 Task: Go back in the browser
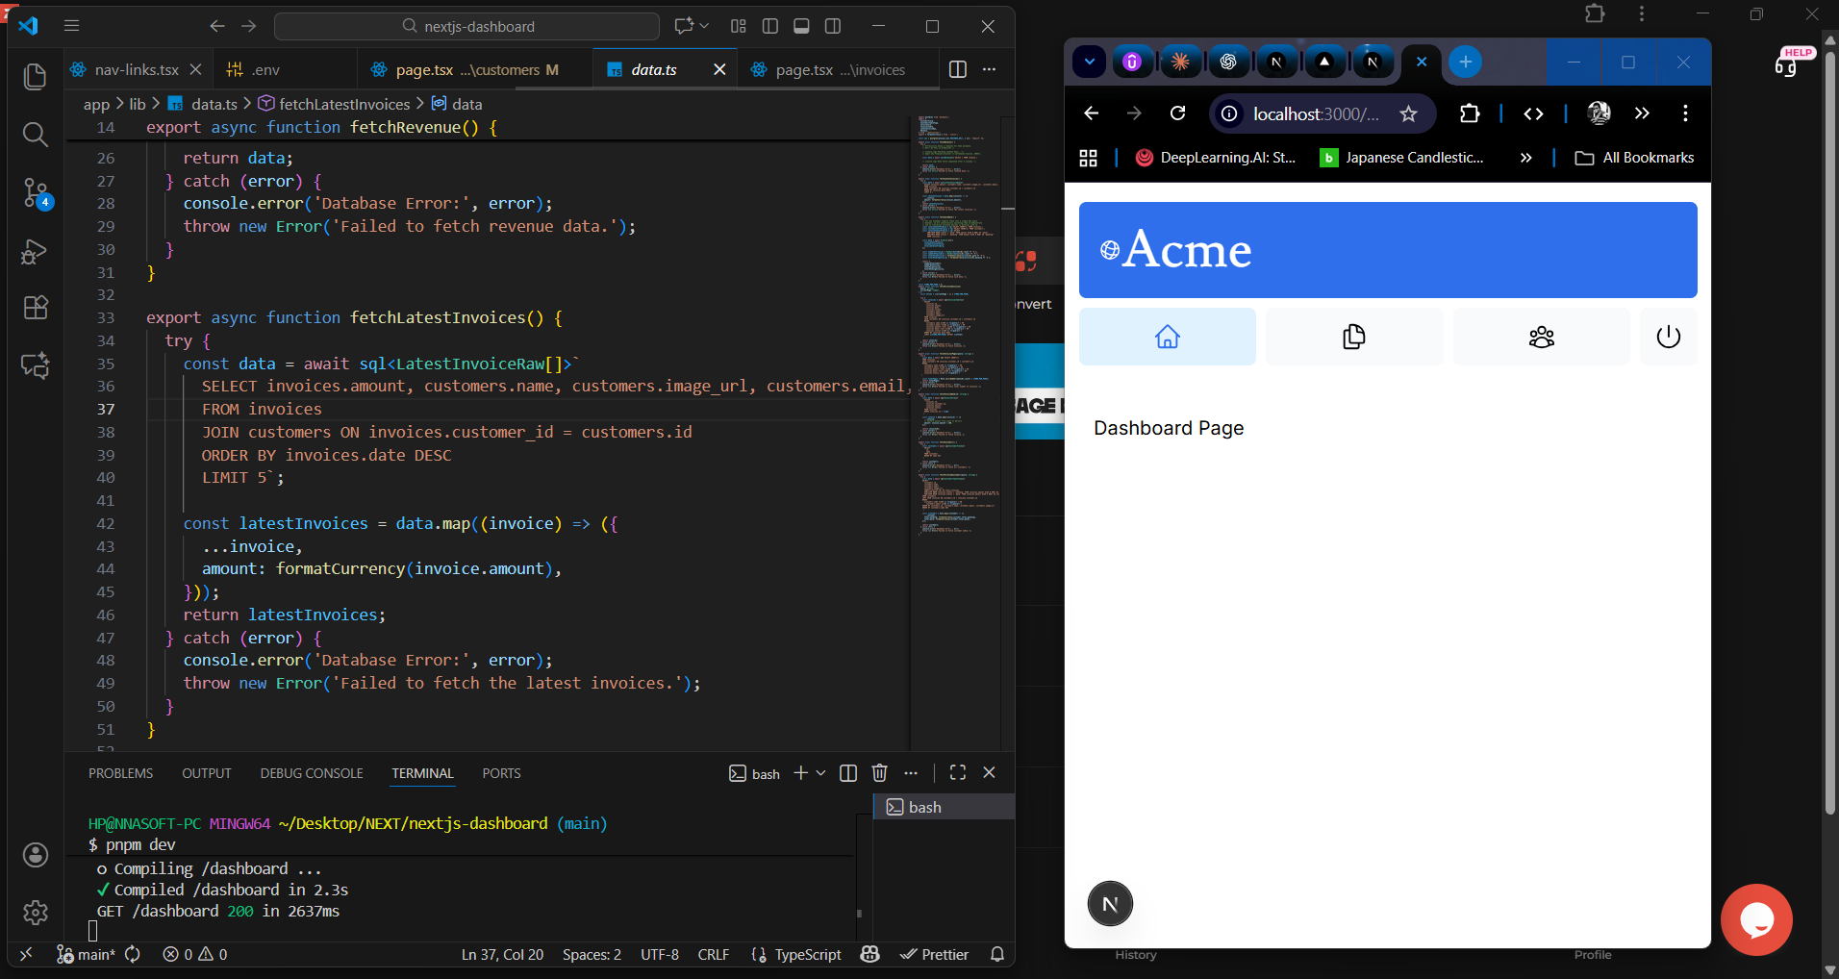[1091, 113]
